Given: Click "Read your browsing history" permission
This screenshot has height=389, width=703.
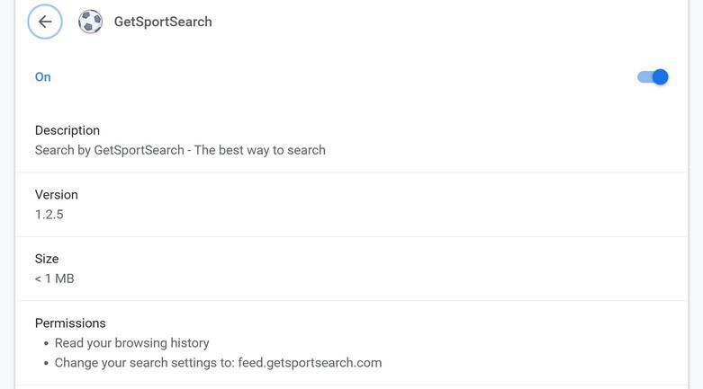Looking at the screenshot, I should [132, 343].
